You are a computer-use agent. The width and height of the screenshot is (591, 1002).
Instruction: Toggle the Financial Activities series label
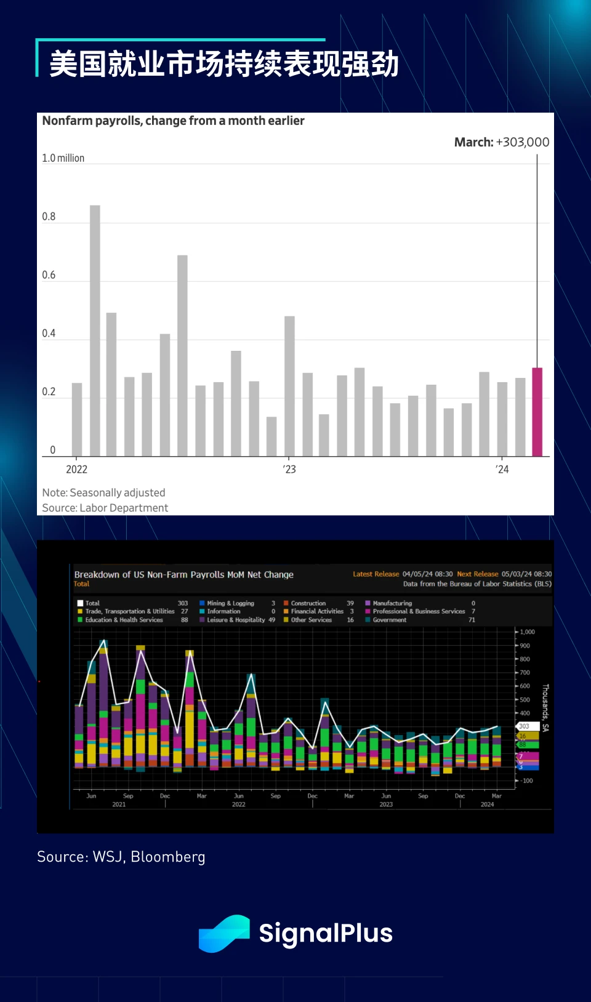317,611
